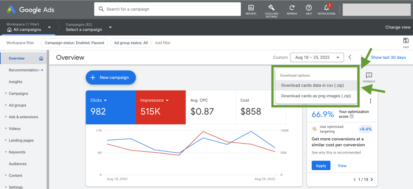Image resolution: width=413 pixels, height=189 pixels.
Task: Select Download cards as png images (.zip)
Action: [316, 96]
